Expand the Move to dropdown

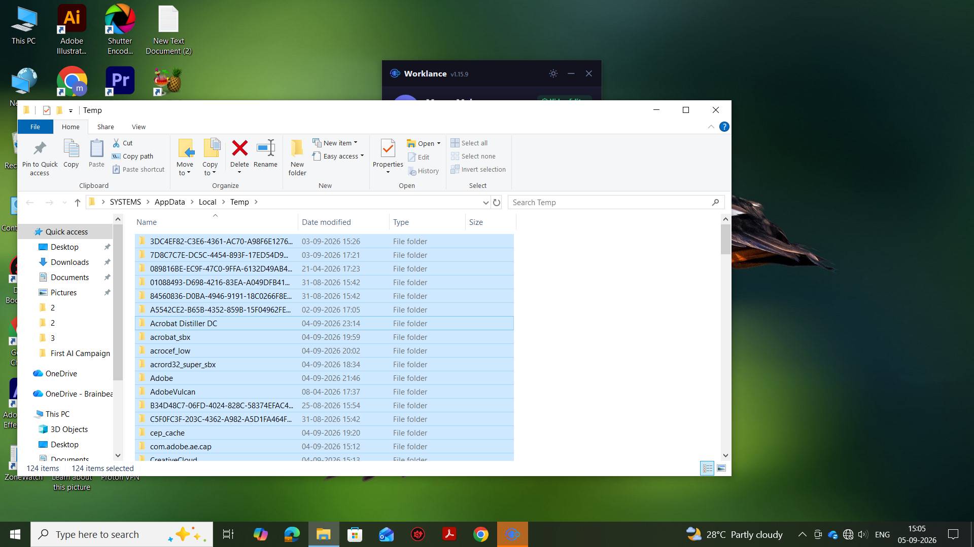point(185,173)
